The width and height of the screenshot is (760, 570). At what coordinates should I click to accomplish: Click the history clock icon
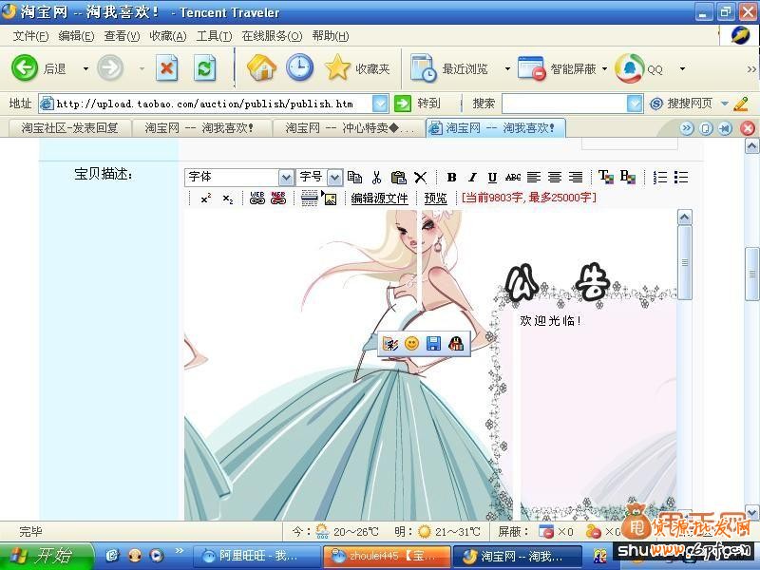(x=299, y=68)
